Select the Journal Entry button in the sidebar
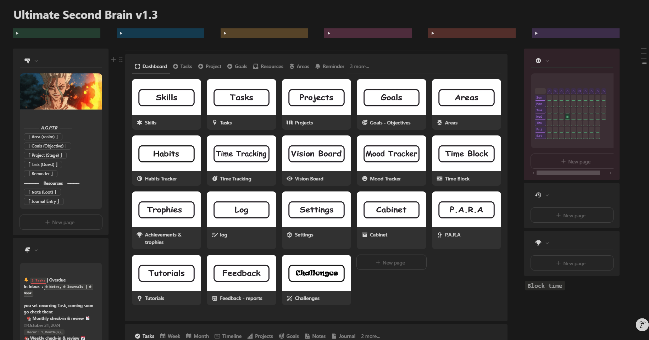This screenshot has width=649, height=340. [43, 201]
